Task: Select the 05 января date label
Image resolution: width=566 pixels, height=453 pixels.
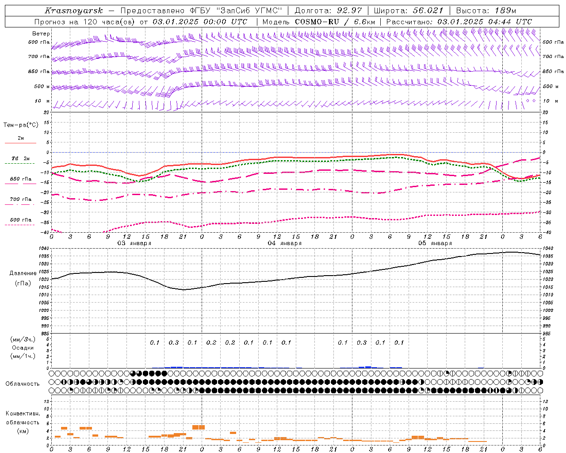Action: [435, 243]
